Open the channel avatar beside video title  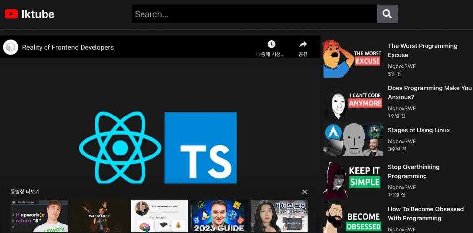click(11, 47)
